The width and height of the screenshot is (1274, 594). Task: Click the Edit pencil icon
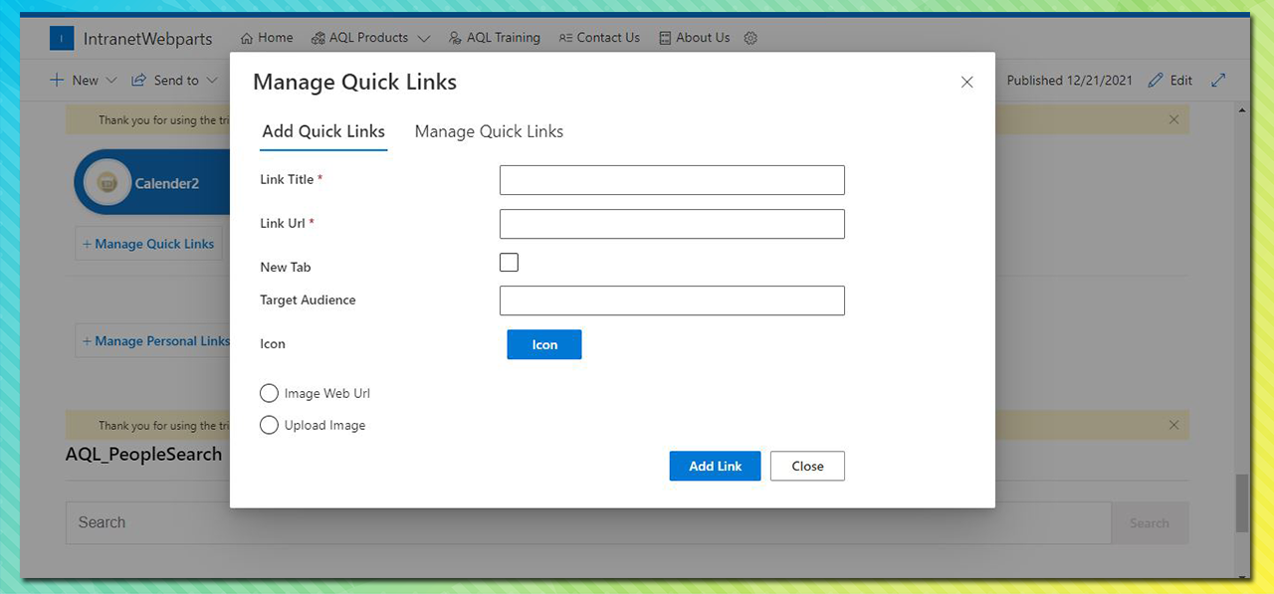point(1156,81)
